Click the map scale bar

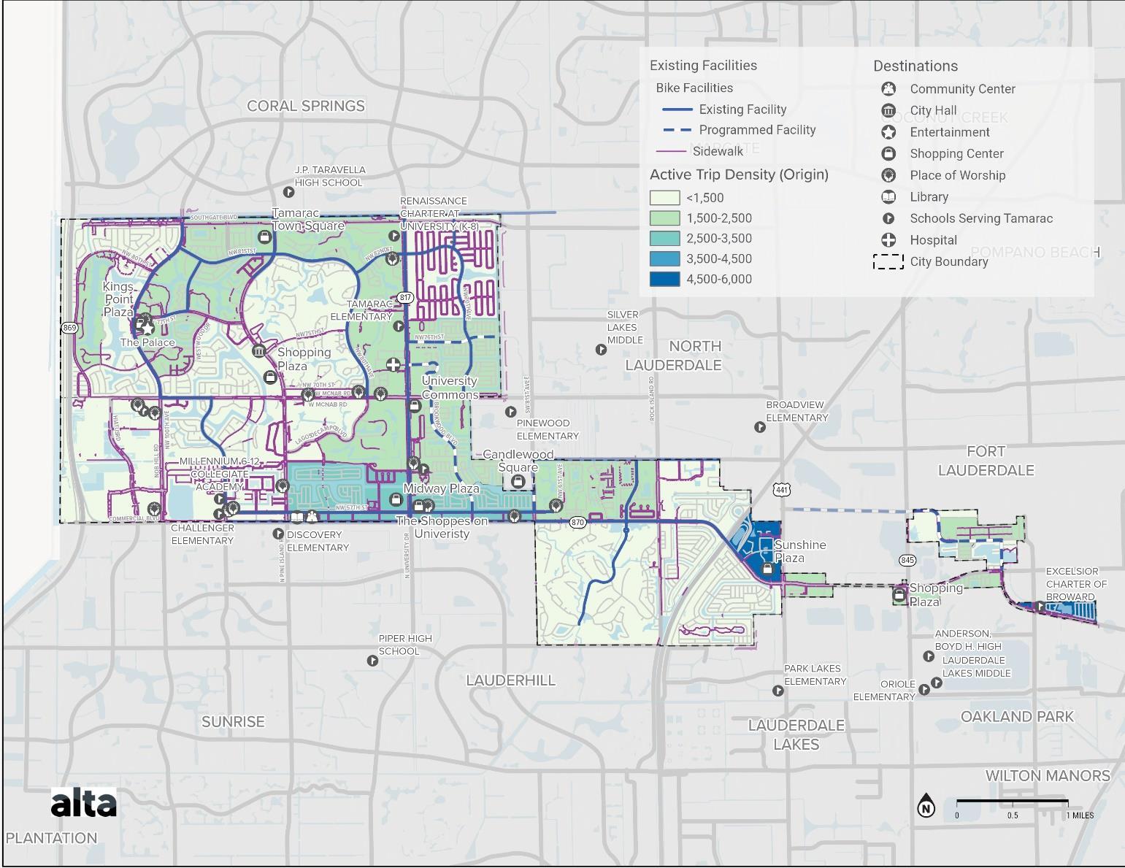(1013, 802)
